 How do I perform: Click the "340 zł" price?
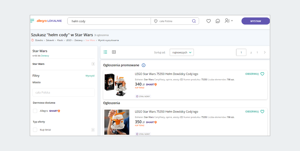pyautogui.click(x=140, y=84)
